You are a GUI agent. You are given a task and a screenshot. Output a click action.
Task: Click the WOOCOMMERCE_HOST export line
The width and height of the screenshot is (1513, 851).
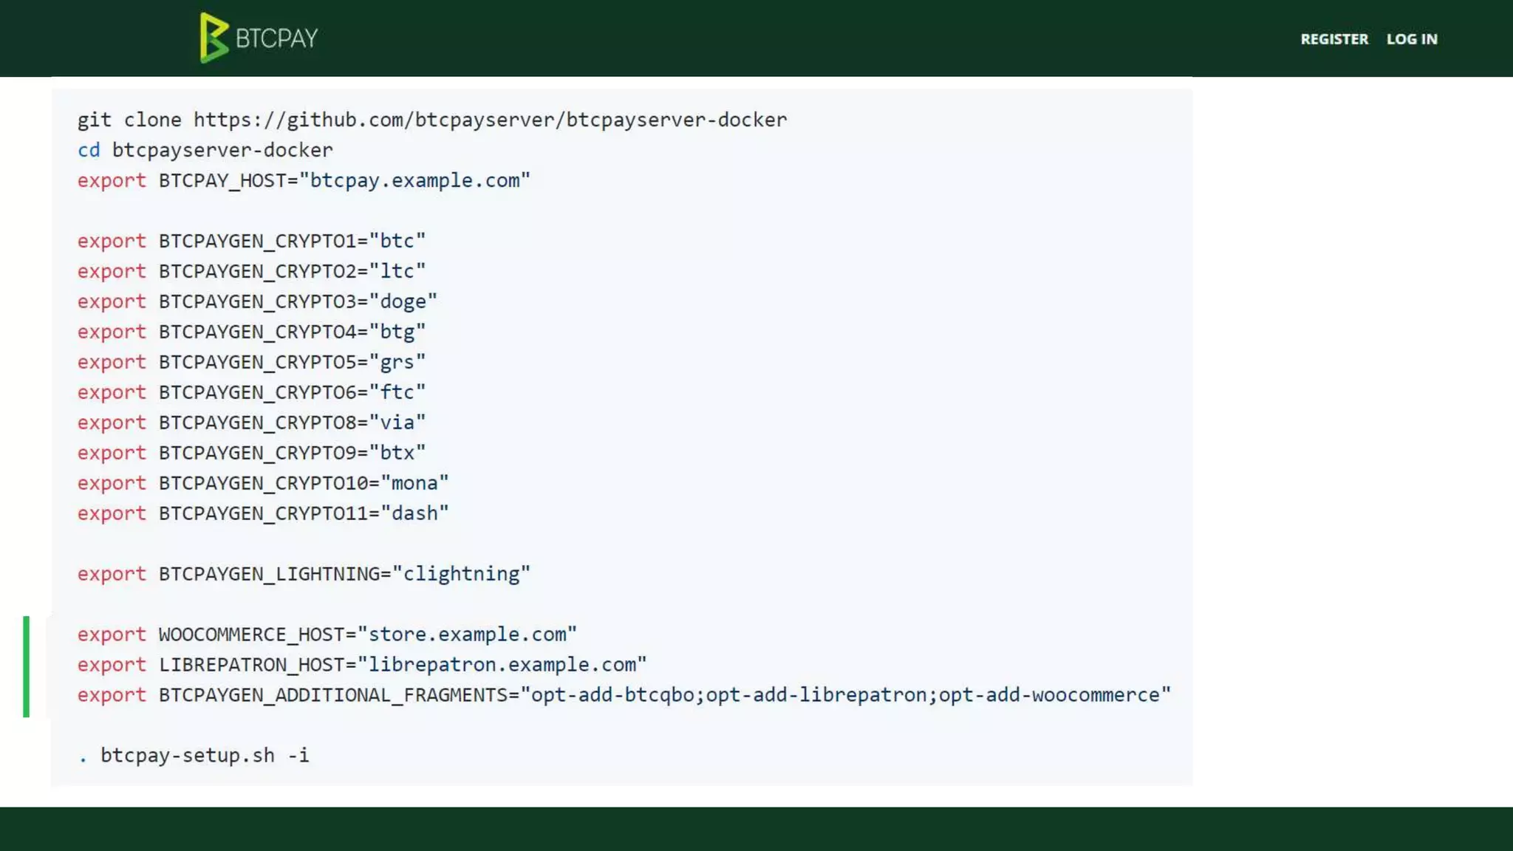(327, 635)
